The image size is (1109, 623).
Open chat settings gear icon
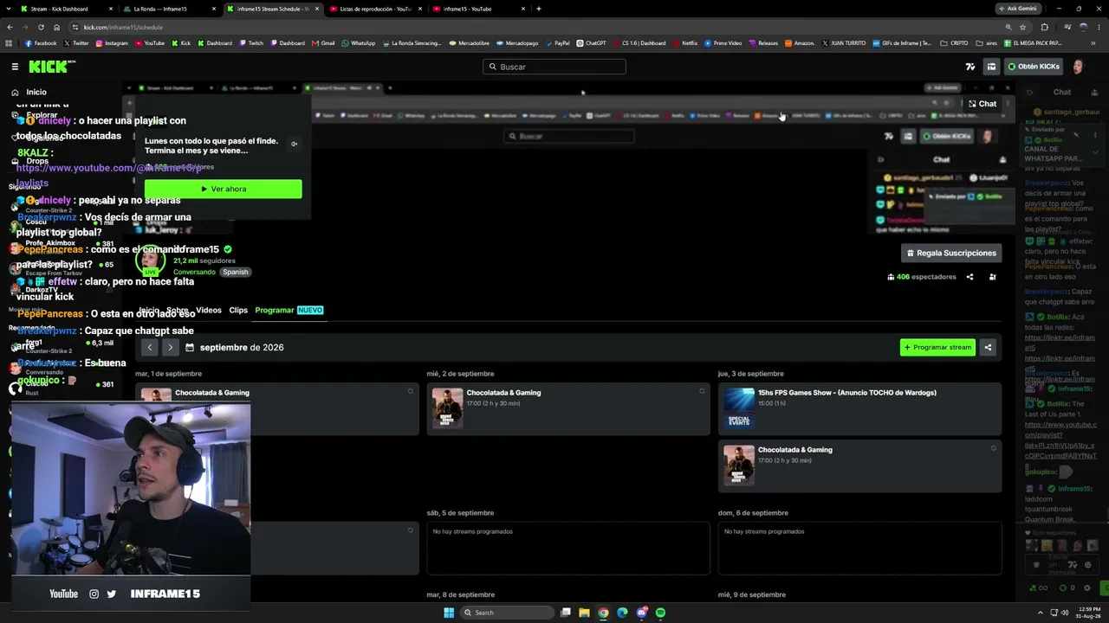pyautogui.click(x=1087, y=588)
